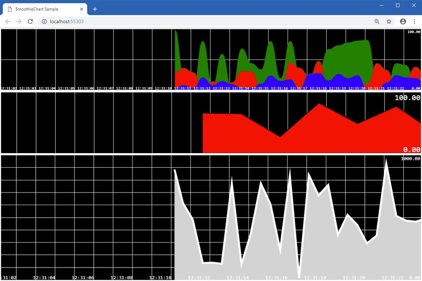Viewport: 422px width, 281px height.
Task: Open the Chrome three-dot menu
Action: point(414,22)
